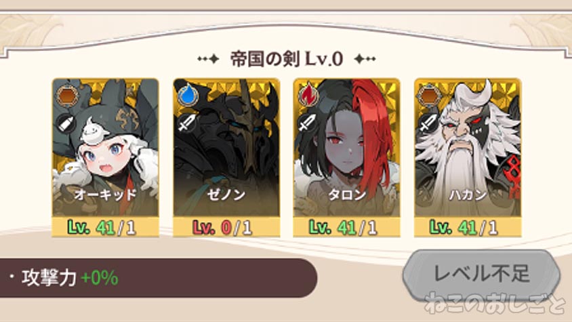Tap the bullet class icon on オーキッド
Viewport: 572px width, 322px height.
[67, 124]
